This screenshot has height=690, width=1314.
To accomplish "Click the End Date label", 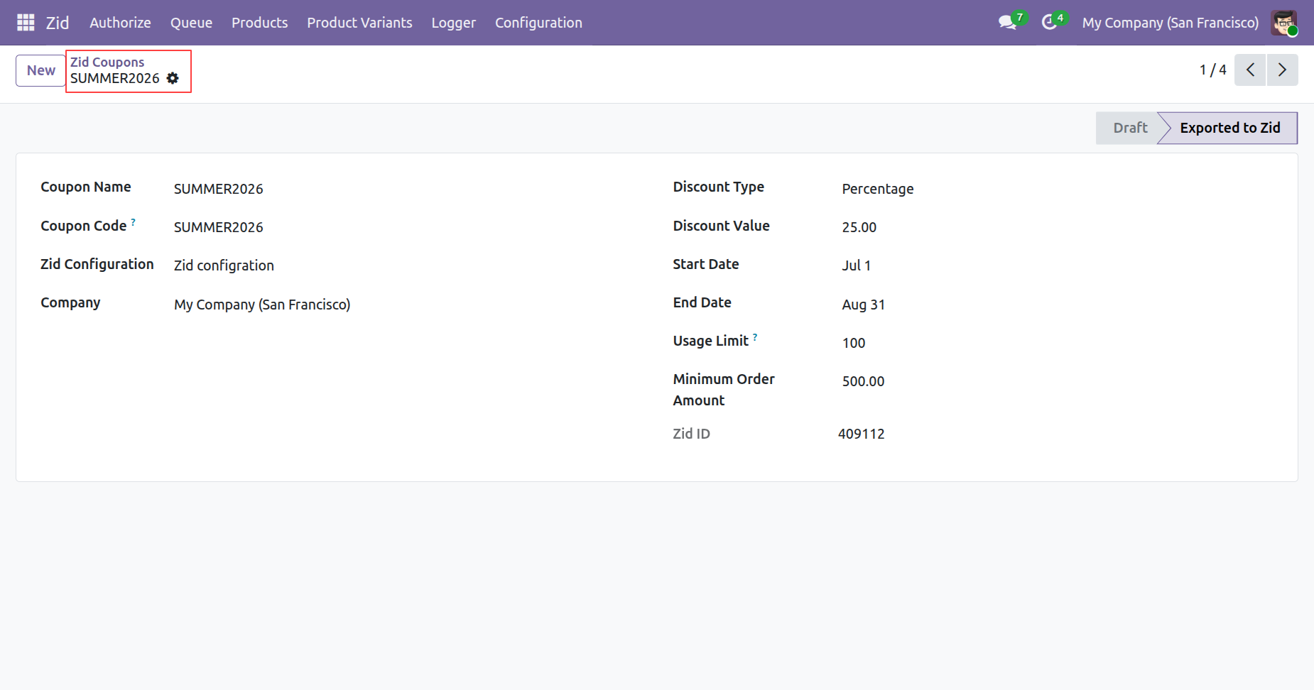I will 702,302.
